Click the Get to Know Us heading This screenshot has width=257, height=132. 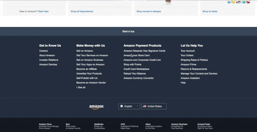point(50,46)
